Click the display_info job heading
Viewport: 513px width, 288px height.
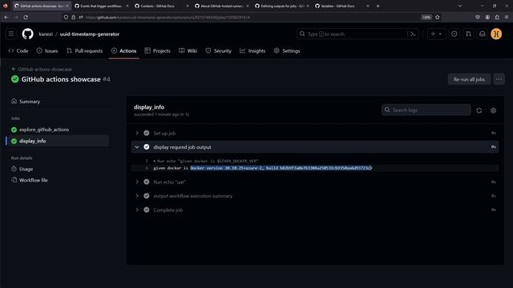(x=149, y=107)
